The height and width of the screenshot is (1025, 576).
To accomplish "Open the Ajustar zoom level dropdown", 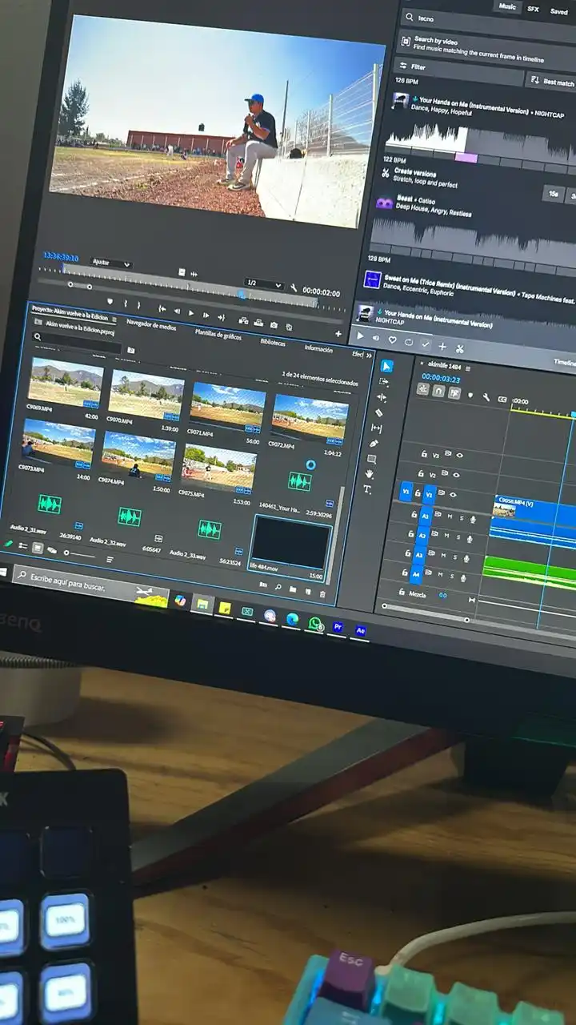I will (111, 263).
